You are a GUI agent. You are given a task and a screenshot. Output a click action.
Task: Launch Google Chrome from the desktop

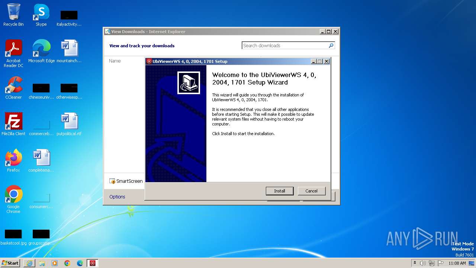click(13, 199)
